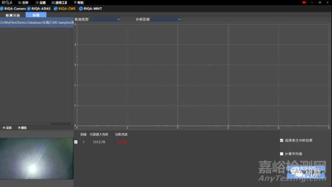Uncheck the row 1 checkbox in results table
The height and width of the screenshot is (187, 332).
[x=76, y=142]
